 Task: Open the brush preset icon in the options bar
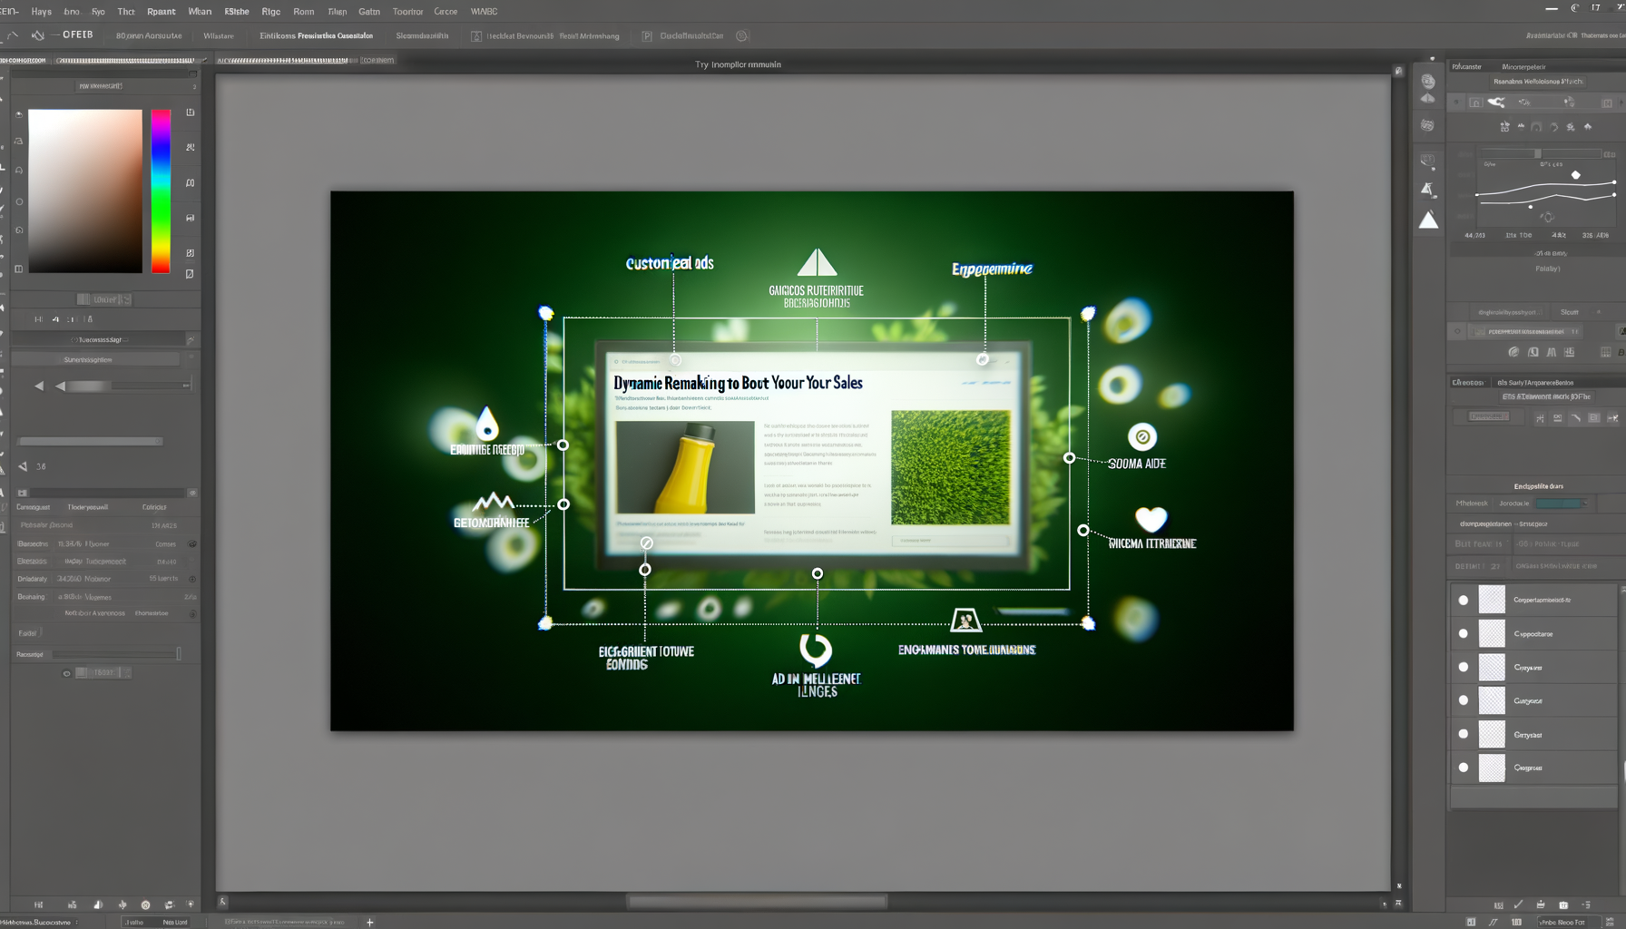38,35
